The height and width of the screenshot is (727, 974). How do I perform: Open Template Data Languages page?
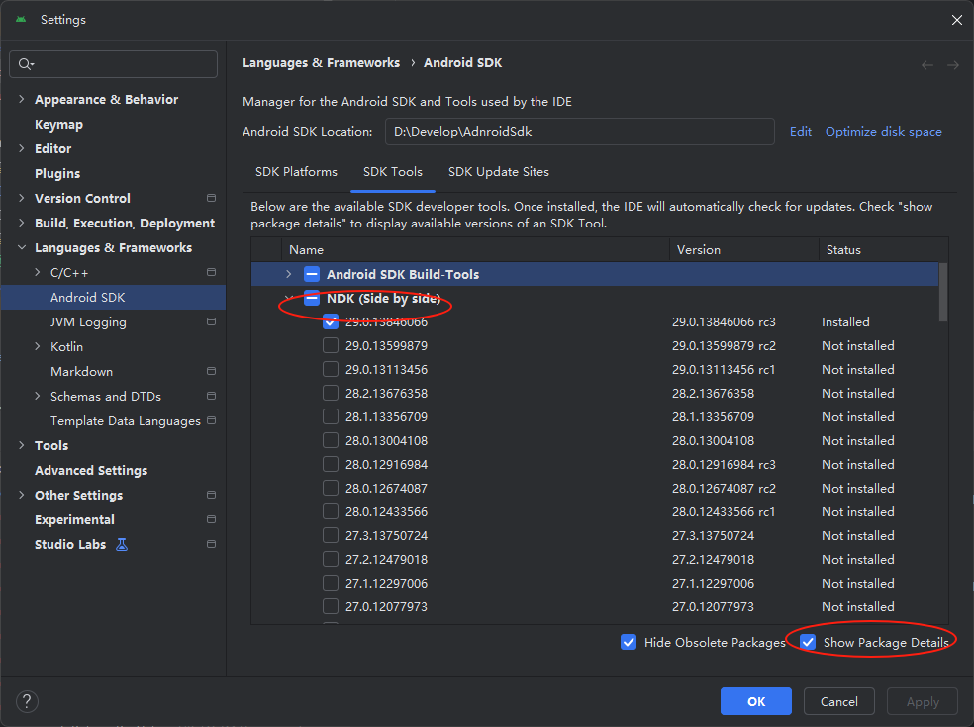[126, 421]
